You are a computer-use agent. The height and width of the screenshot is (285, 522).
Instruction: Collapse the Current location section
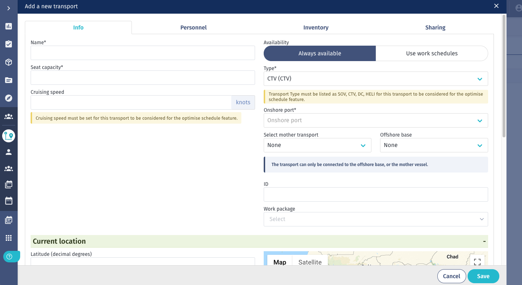tap(485, 242)
